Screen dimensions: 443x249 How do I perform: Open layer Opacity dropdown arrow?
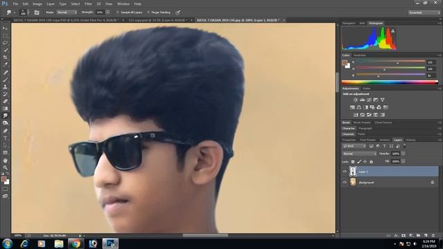pyautogui.click(x=403, y=154)
